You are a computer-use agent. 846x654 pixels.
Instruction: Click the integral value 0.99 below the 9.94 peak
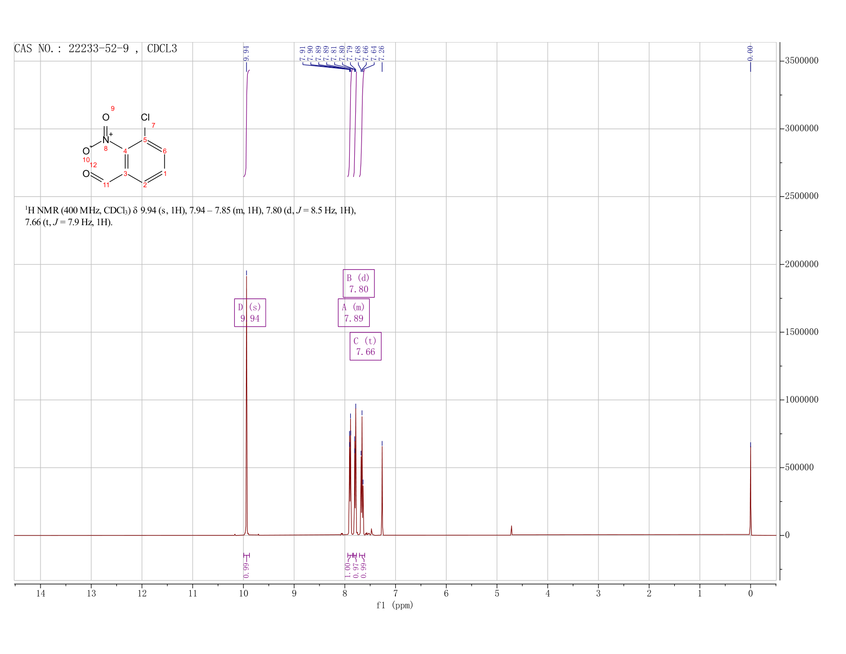click(246, 570)
